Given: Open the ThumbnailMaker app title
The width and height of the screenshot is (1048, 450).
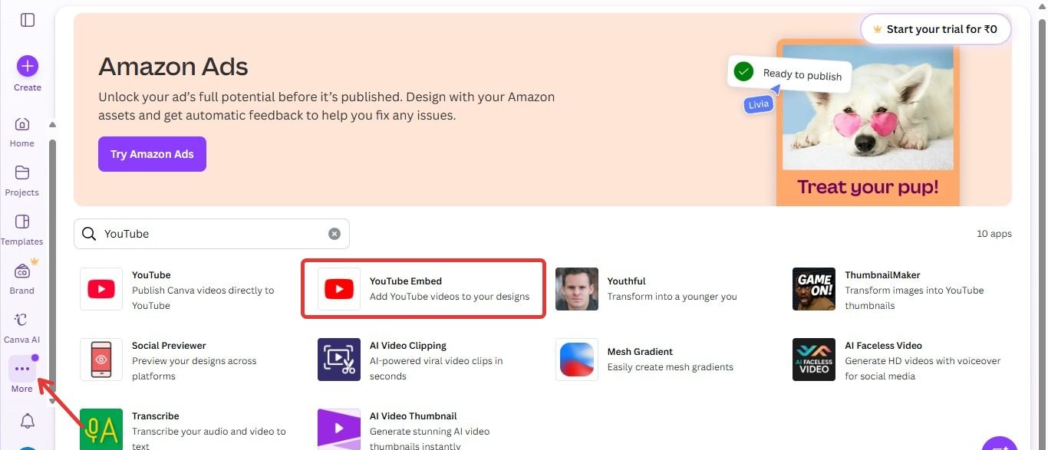Looking at the screenshot, I should 882,275.
